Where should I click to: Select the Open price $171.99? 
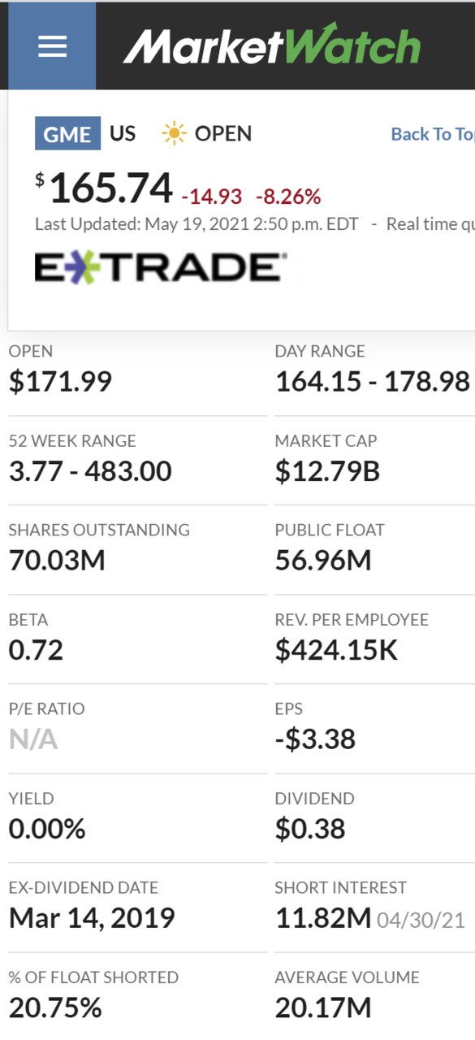coord(60,381)
